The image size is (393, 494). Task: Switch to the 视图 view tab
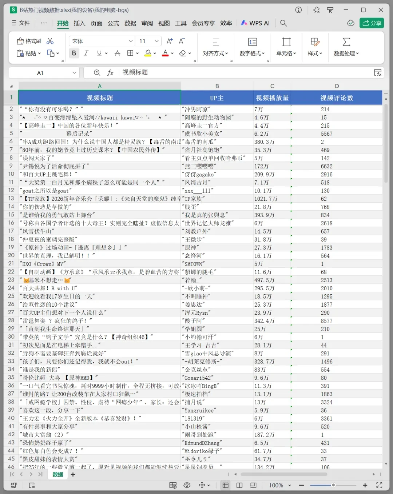(x=164, y=23)
